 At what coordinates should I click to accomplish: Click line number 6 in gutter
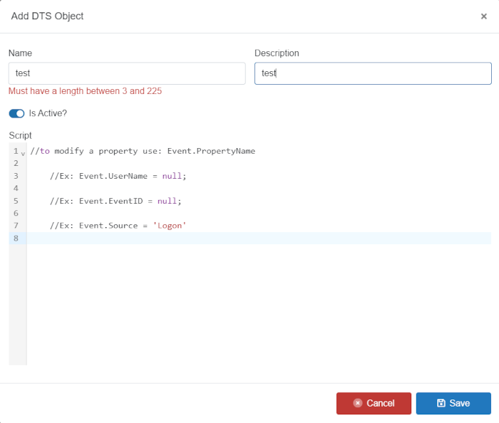tap(16, 213)
